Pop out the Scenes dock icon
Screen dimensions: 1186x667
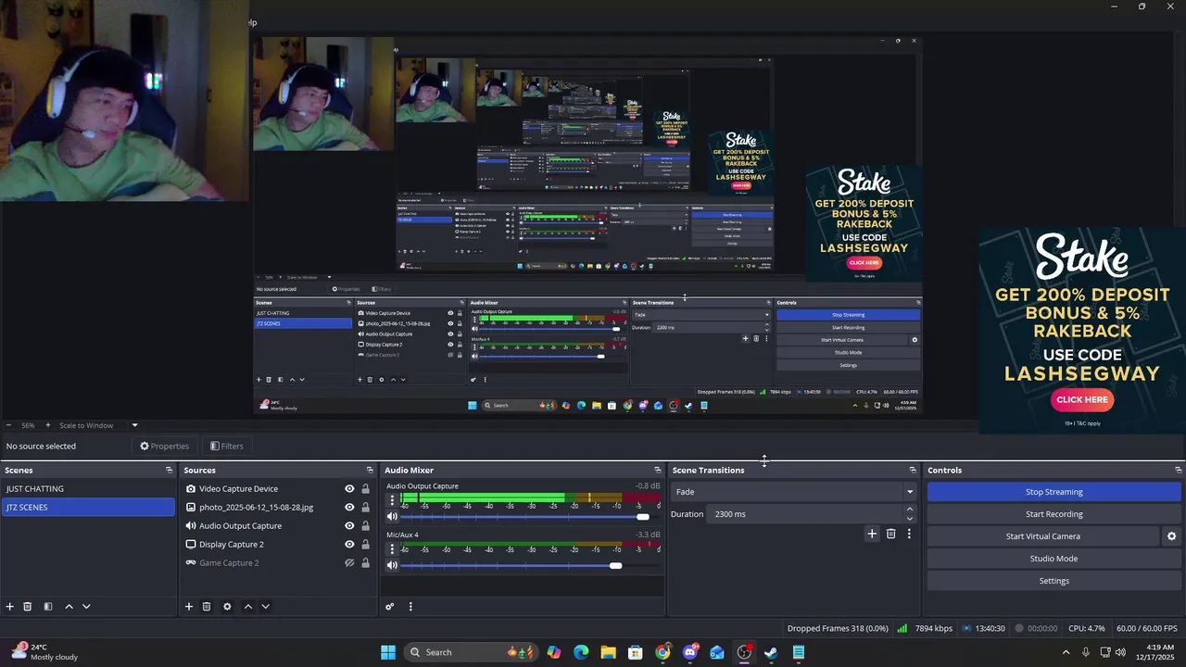[x=169, y=471]
